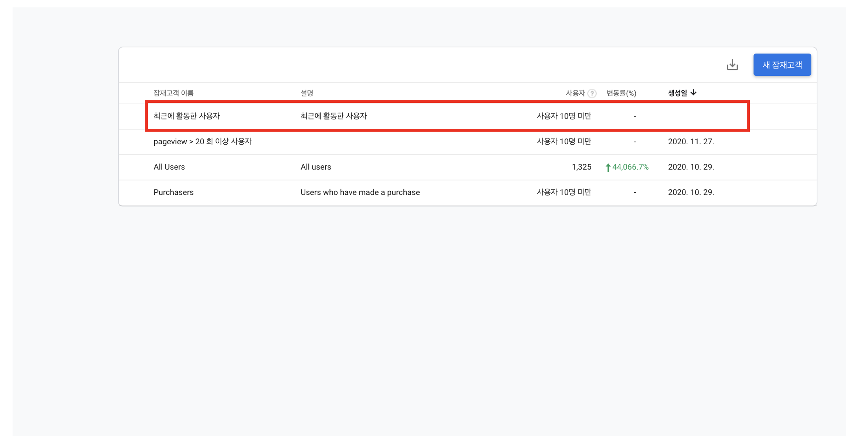Open the All Users audience
The height and width of the screenshot is (446, 857).
[x=169, y=167]
